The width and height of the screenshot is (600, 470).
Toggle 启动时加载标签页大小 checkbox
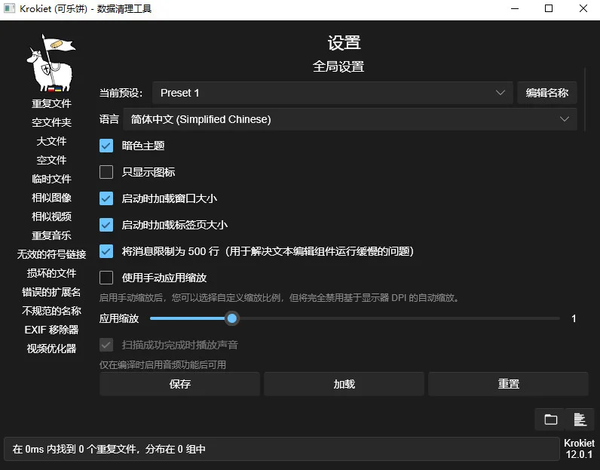[x=106, y=225]
